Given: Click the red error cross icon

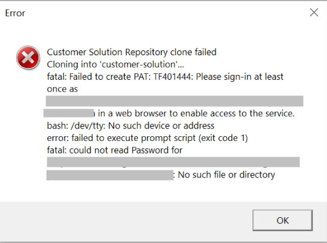Looking at the screenshot, I should point(28,58).
